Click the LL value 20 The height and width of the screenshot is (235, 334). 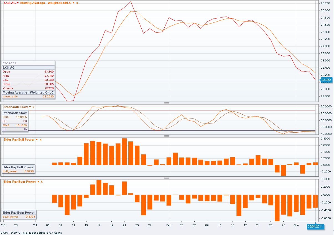point(25,130)
